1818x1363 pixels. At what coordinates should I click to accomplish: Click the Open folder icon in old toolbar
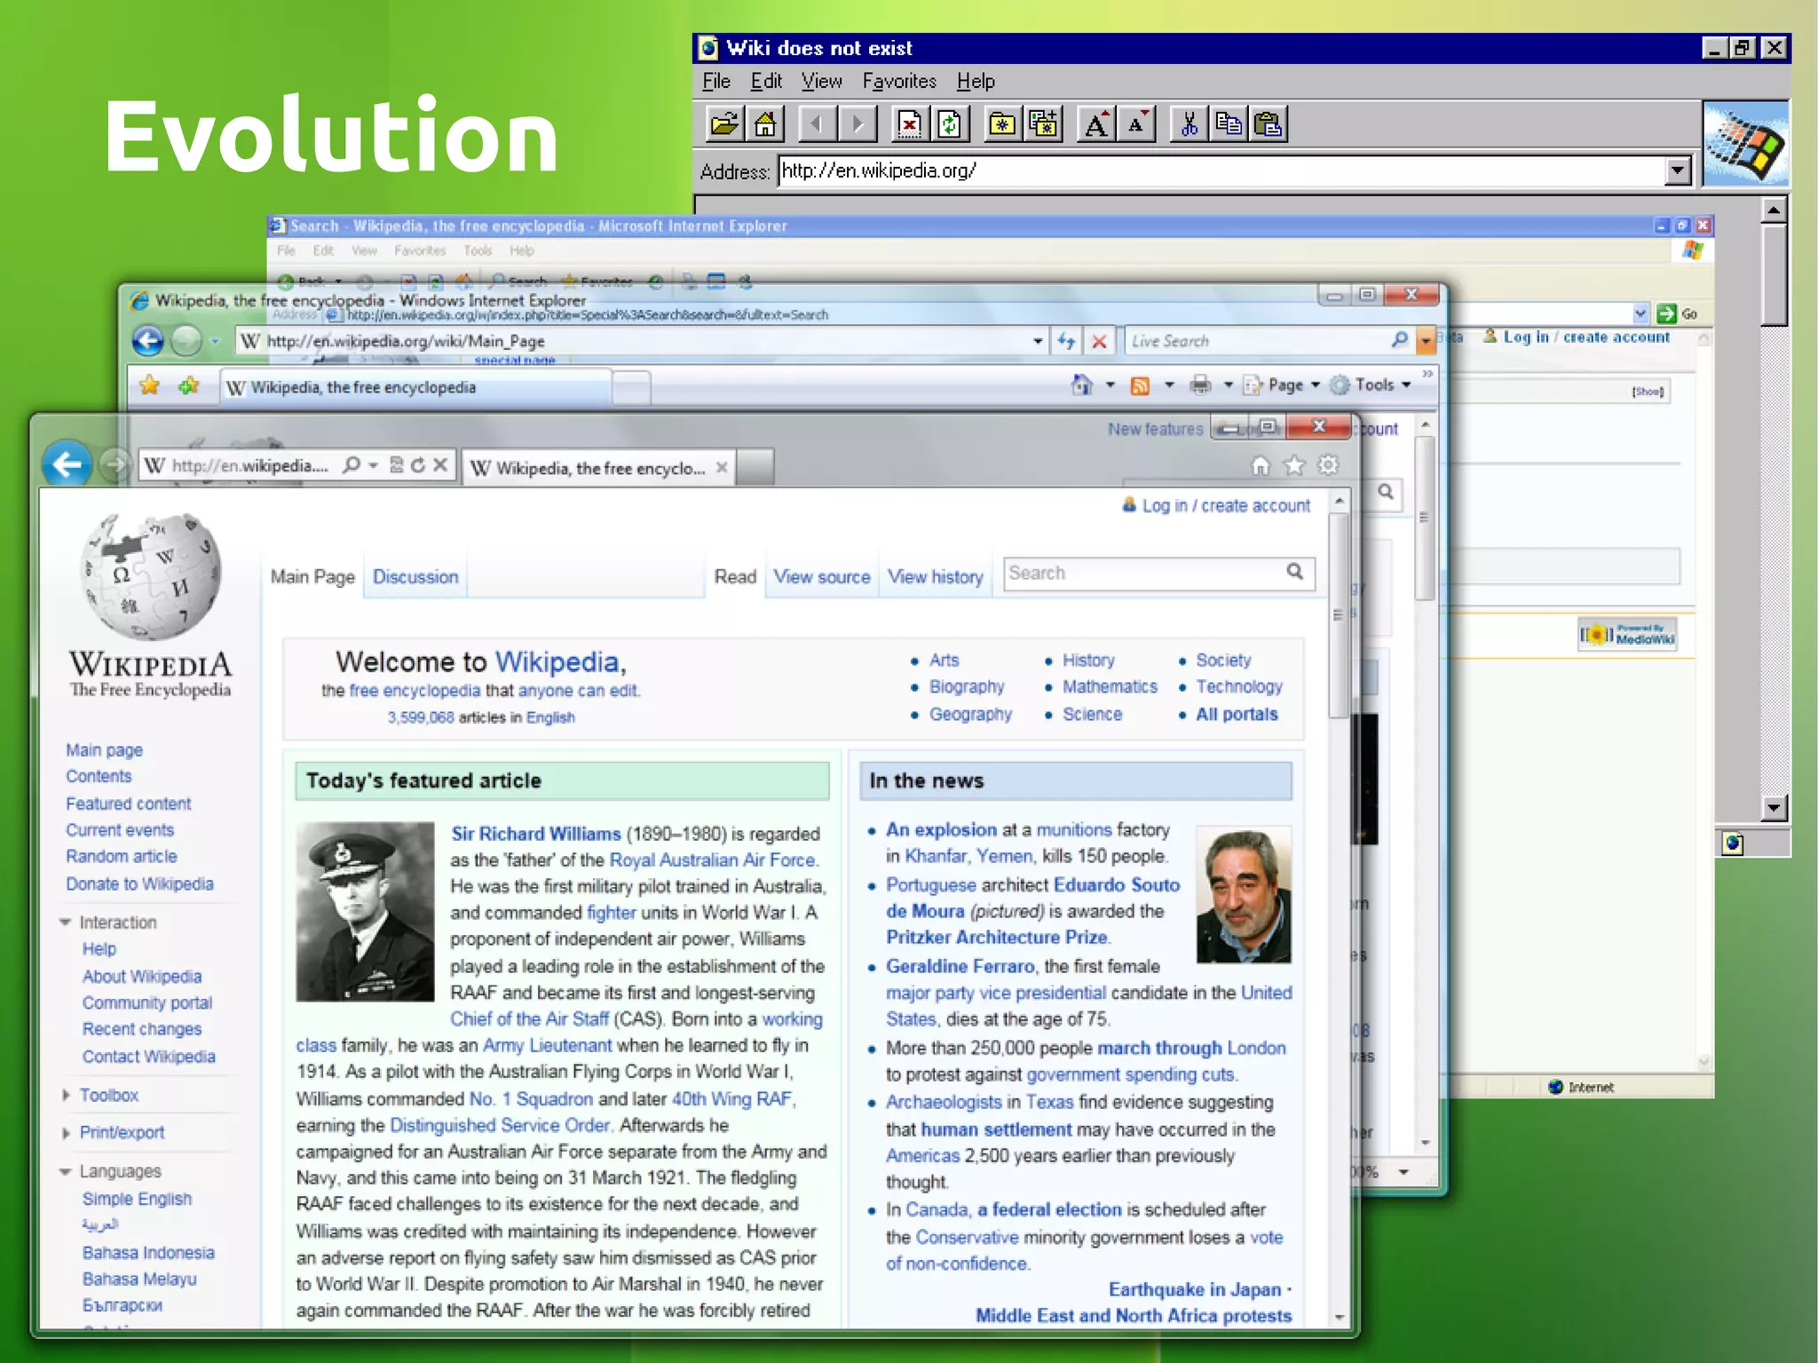[724, 124]
